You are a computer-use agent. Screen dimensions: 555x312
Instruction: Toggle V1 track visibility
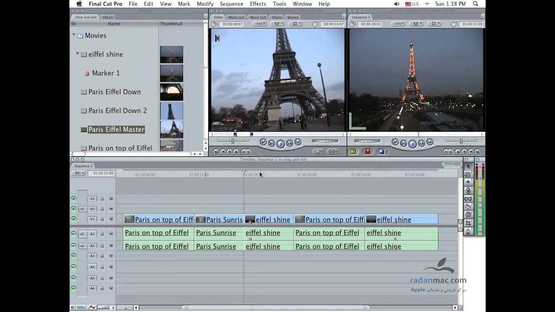tap(73, 219)
